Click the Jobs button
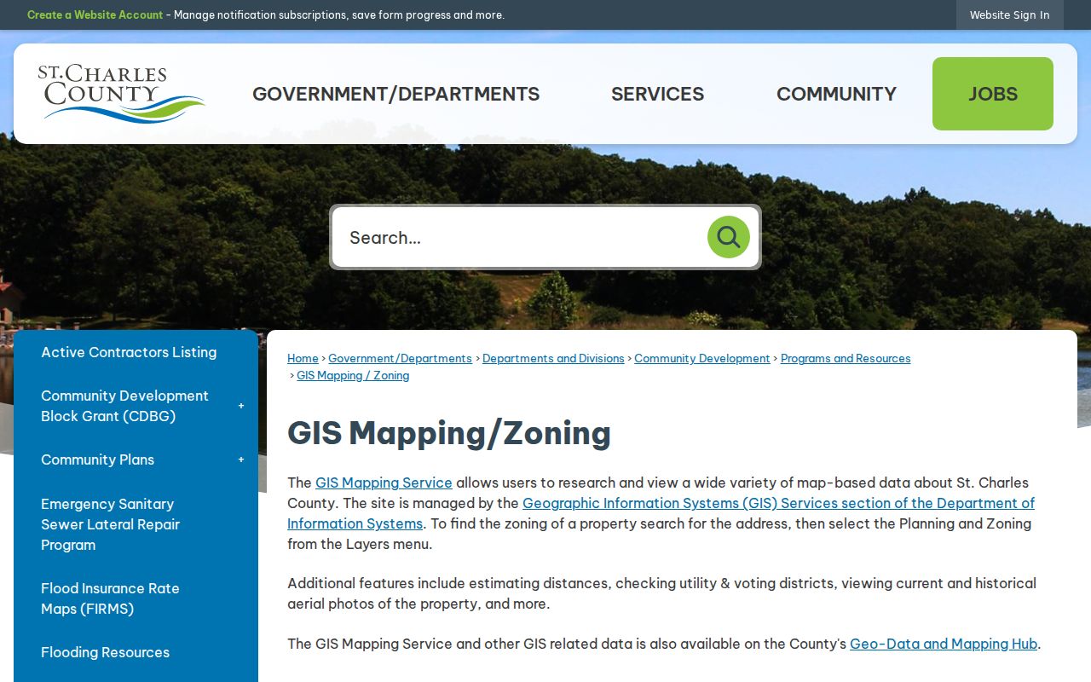 [x=993, y=94]
